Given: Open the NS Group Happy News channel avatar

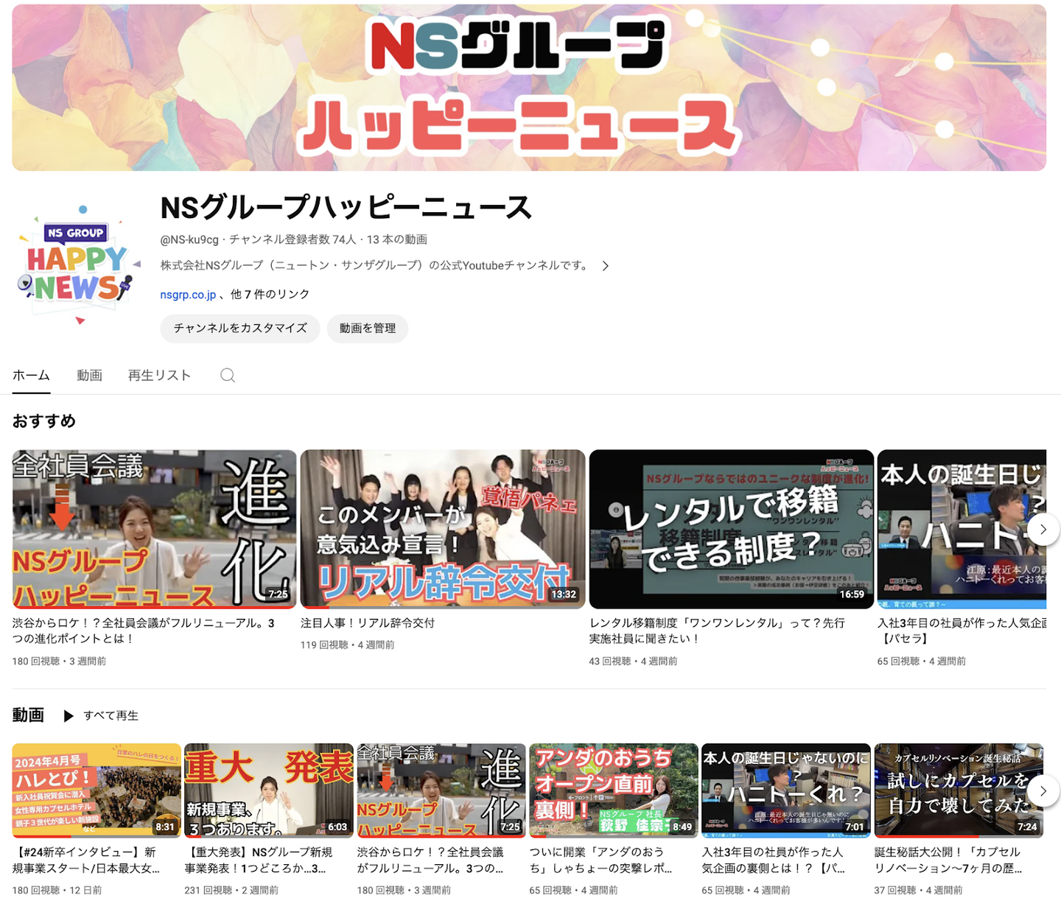Looking at the screenshot, I should 78,266.
